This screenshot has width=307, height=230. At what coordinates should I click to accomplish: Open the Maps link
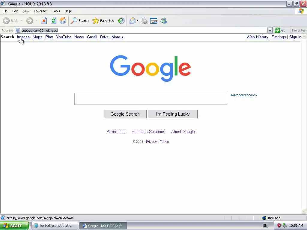[37, 37]
